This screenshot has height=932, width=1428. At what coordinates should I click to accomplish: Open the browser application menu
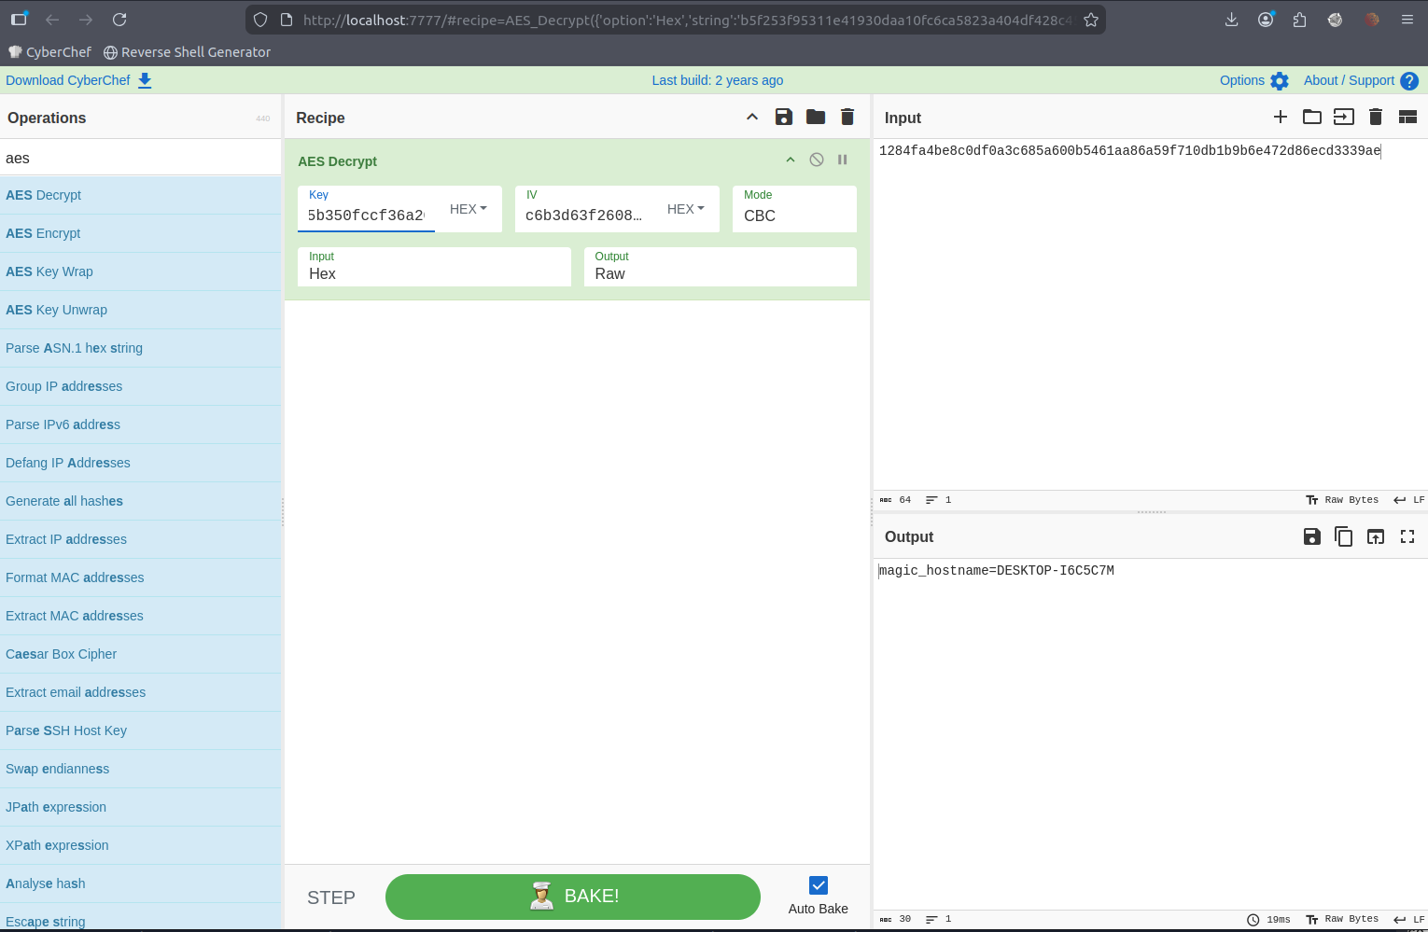[x=1407, y=20]
